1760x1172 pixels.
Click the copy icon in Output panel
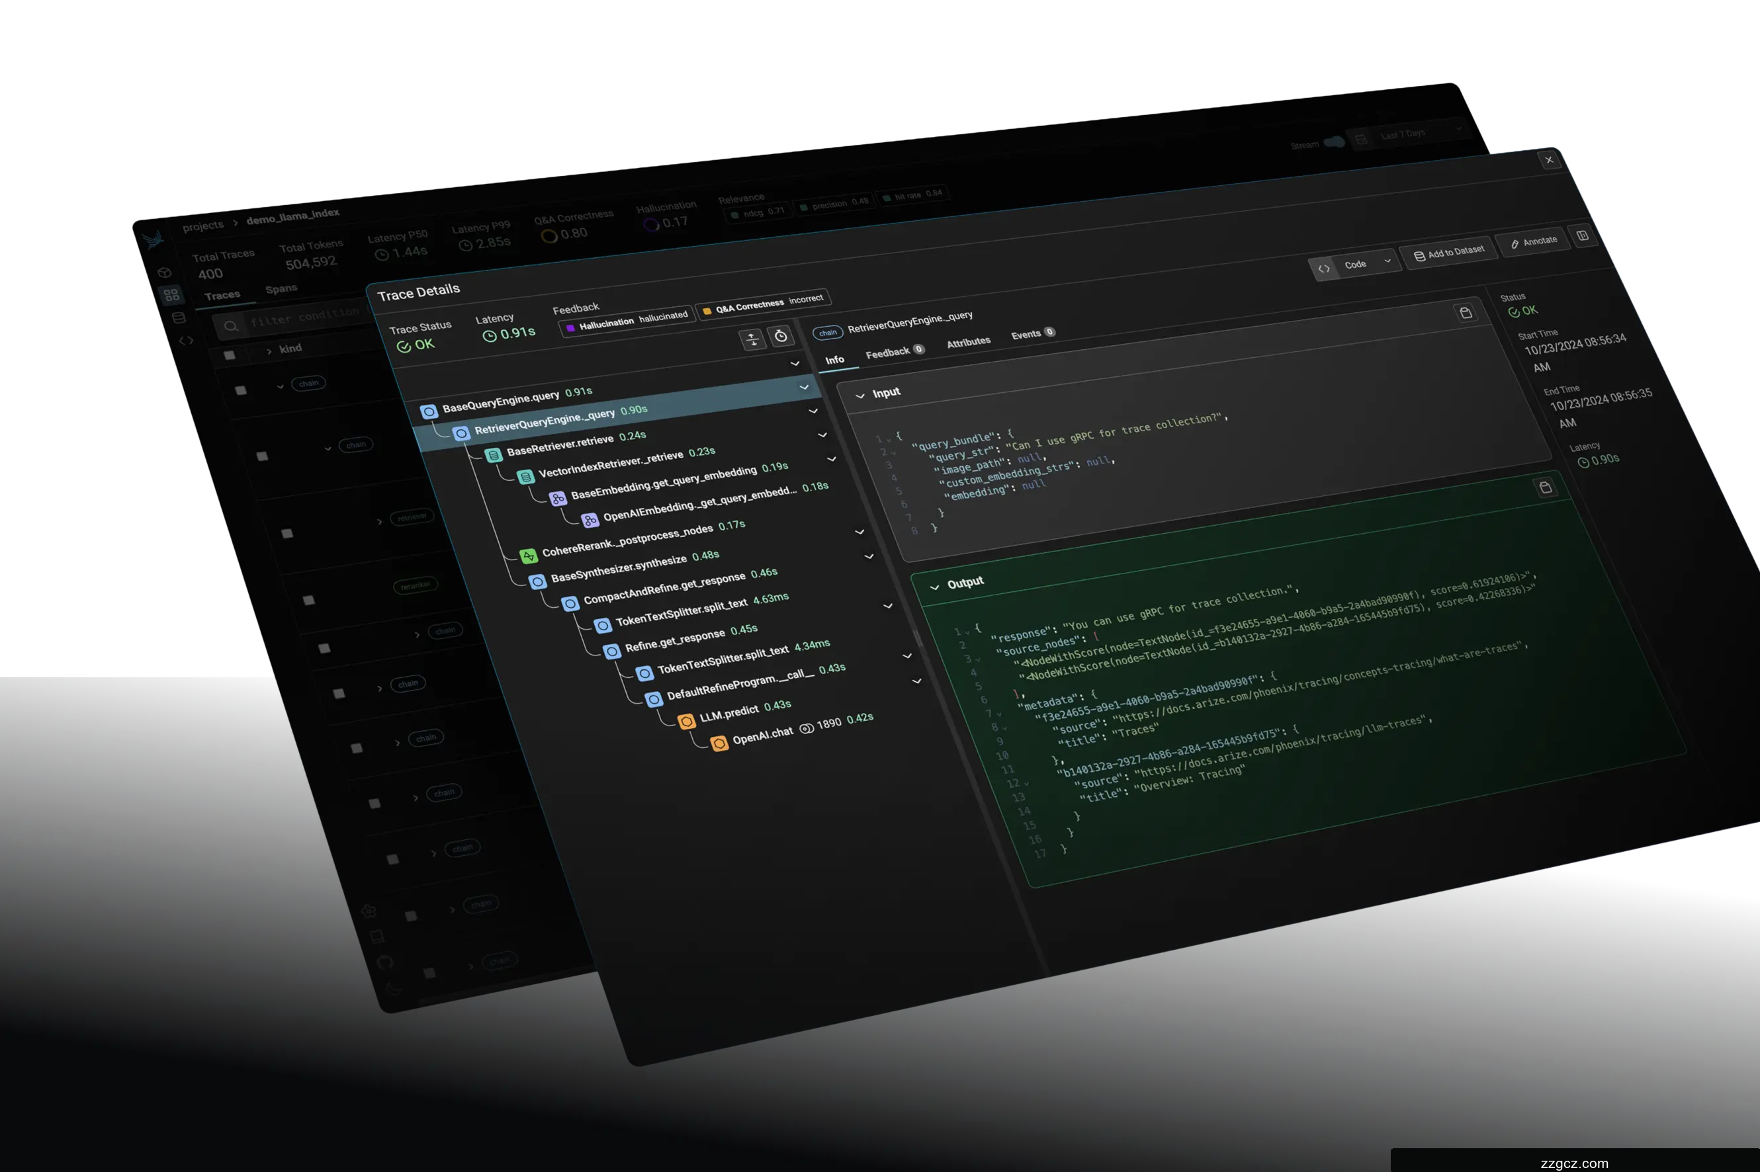[1546, 487]
